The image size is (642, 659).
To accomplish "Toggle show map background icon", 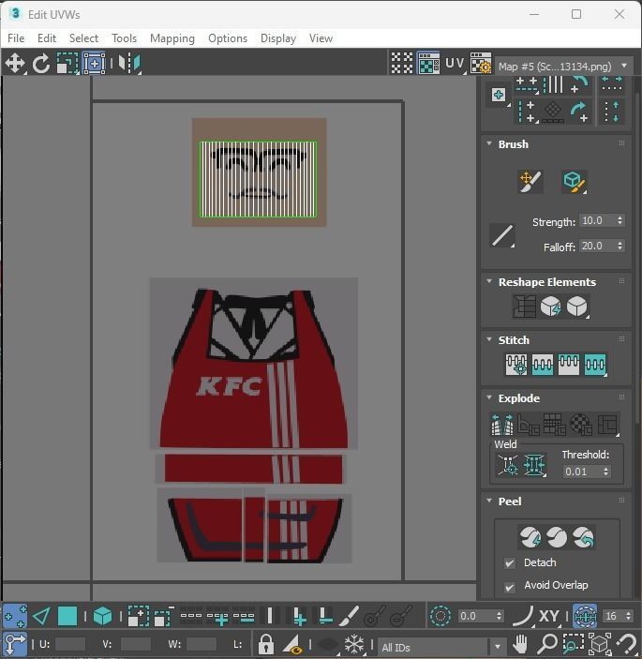I will pos(428,64).
